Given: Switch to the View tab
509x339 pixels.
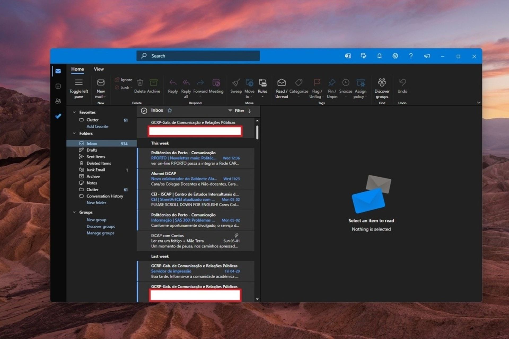Looking at the screenshot, I should 98,69.
